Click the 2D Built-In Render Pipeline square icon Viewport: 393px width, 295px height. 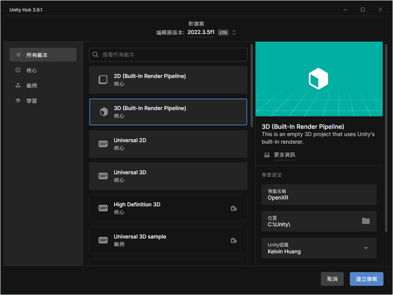click(103, 80)
